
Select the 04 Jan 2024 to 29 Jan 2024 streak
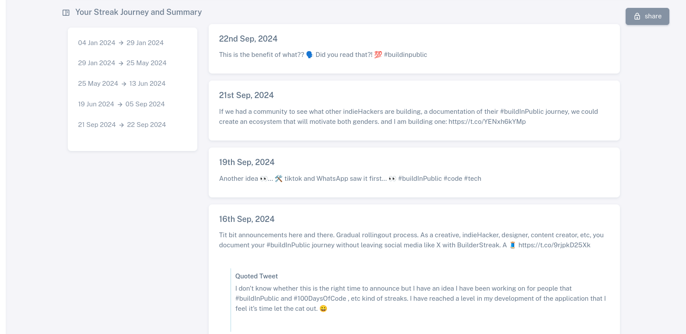121,43
